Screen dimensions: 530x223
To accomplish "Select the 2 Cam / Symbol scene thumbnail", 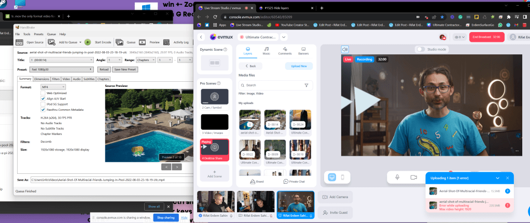I will pyautogui.click(x=214, y=97).
